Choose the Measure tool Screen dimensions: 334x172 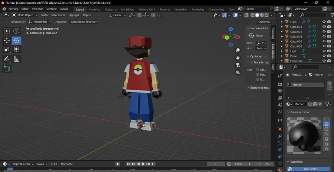tap(16, 59)
